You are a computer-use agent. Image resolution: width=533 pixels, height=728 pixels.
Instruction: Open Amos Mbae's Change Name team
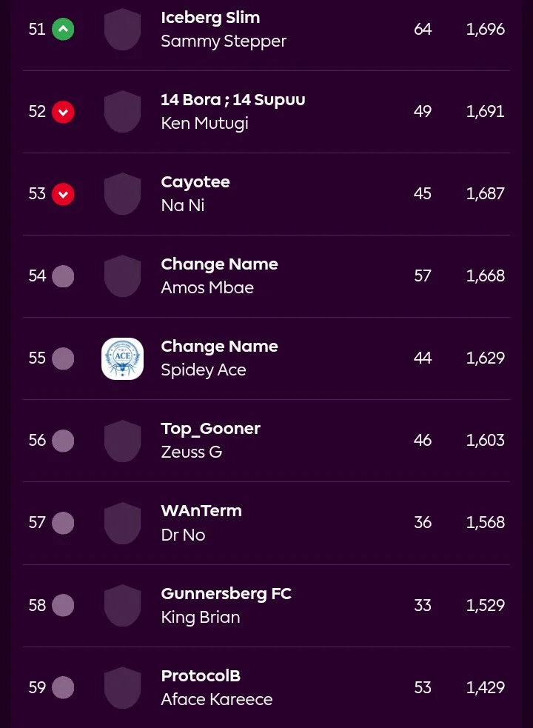tap(219, 264)
